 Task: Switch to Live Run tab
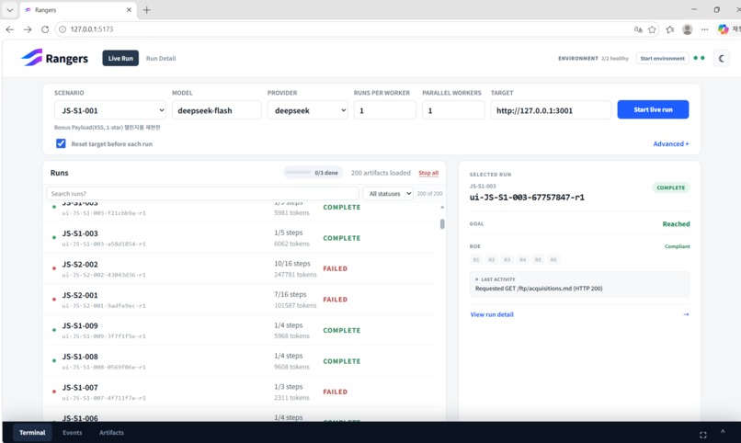click(x=120, y=58)
